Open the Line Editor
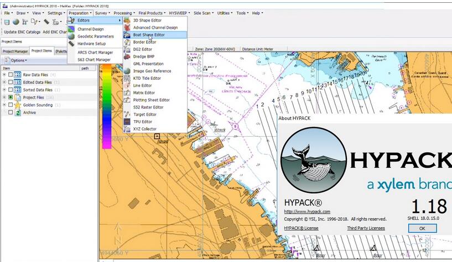The image size is (452, 262). pos(155,85)
